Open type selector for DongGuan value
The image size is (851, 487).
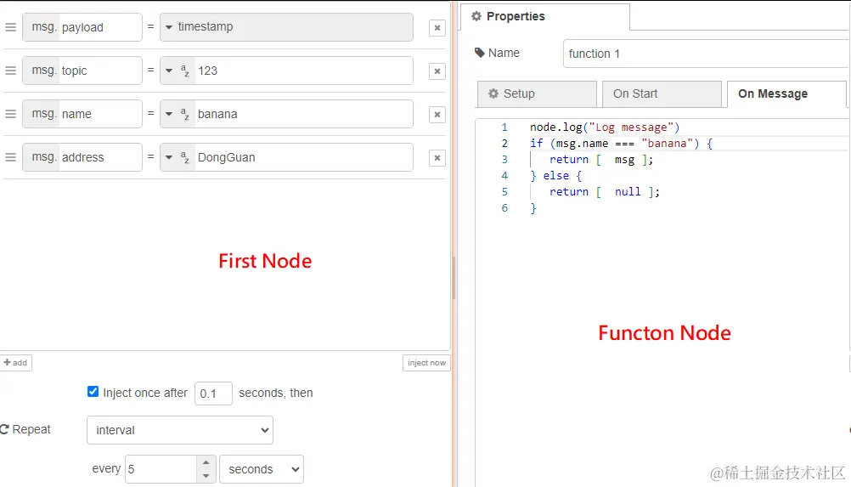169,157
